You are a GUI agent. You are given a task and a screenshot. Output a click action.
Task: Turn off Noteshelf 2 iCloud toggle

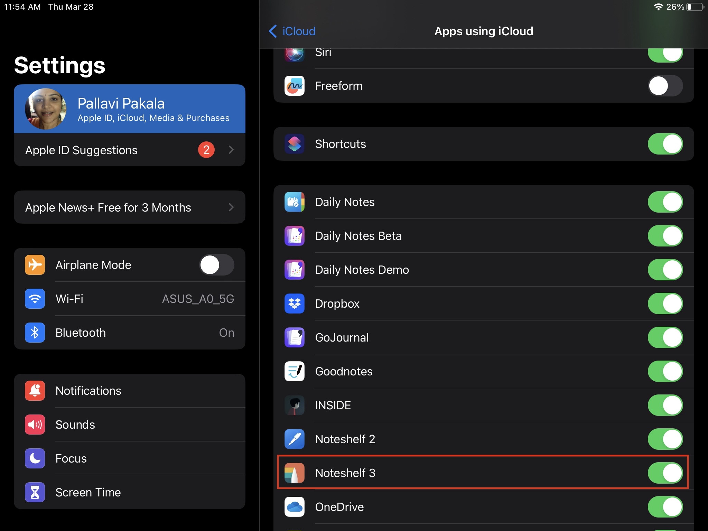(665, 439)
